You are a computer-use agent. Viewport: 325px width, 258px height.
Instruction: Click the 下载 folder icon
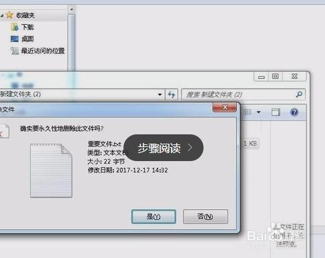point(15,27)
